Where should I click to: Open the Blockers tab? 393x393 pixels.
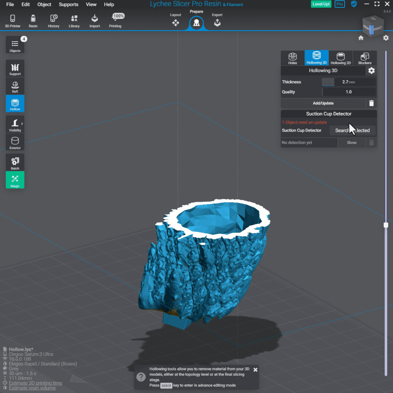pyautogui.click(x=365, y=58)
